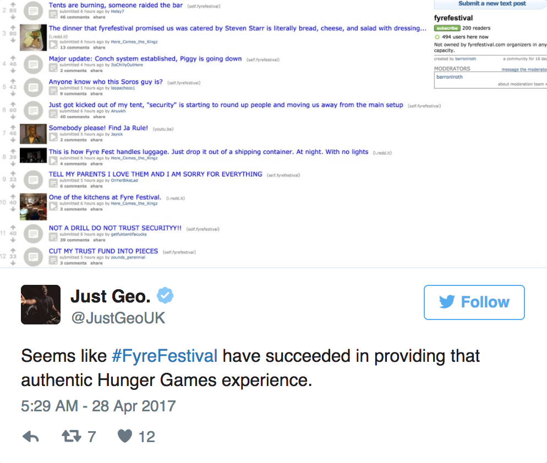Open moderator barronlroth's profile

coord(450,77)
